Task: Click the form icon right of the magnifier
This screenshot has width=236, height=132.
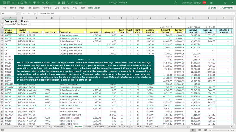Action: (81, 3)
